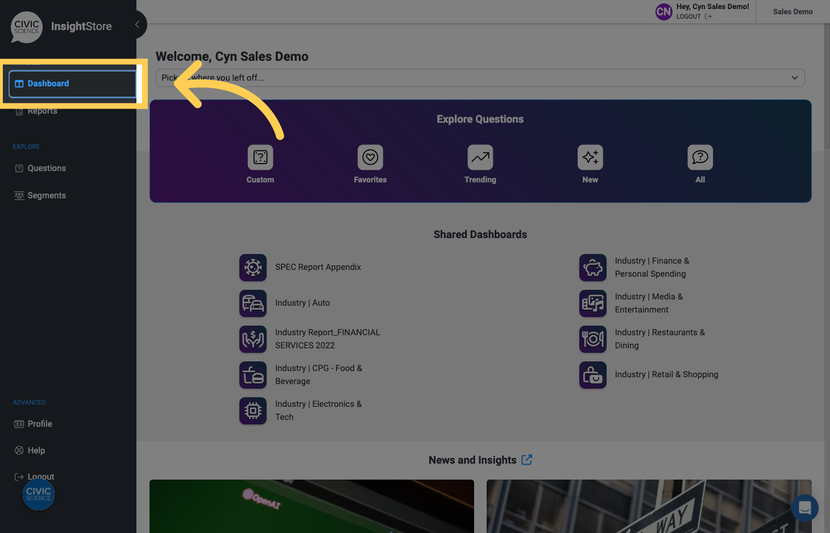Open Industry | Restaurants & Dining link
Image resolution: width=830 pixels, height=533 pixels.
[660, 339]
